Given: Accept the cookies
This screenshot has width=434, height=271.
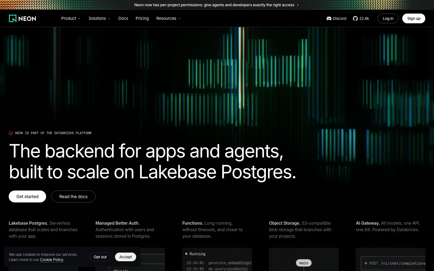Looking at the screenshot, I should (x=126, y=257).
